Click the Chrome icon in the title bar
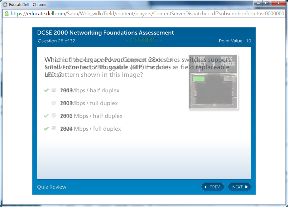This screenshot has height=207, width=288. 5,4
